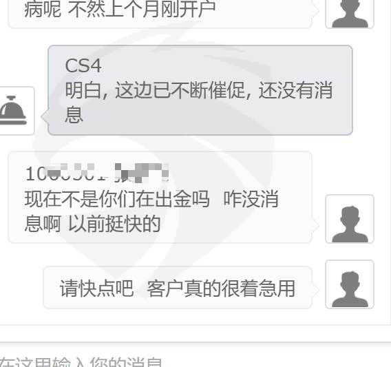Click the pointer tail of 现在不是 bubble
391x367 pixels.
[x=315, y=224]
